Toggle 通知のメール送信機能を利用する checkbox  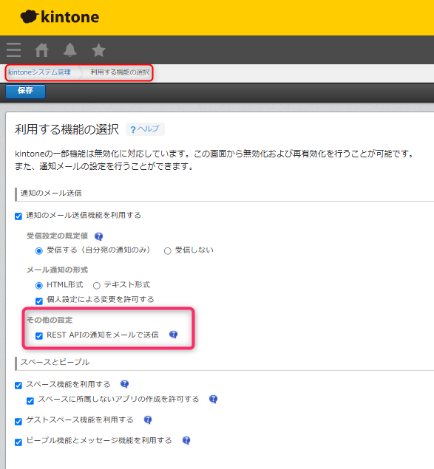click(x=18, y=216)
